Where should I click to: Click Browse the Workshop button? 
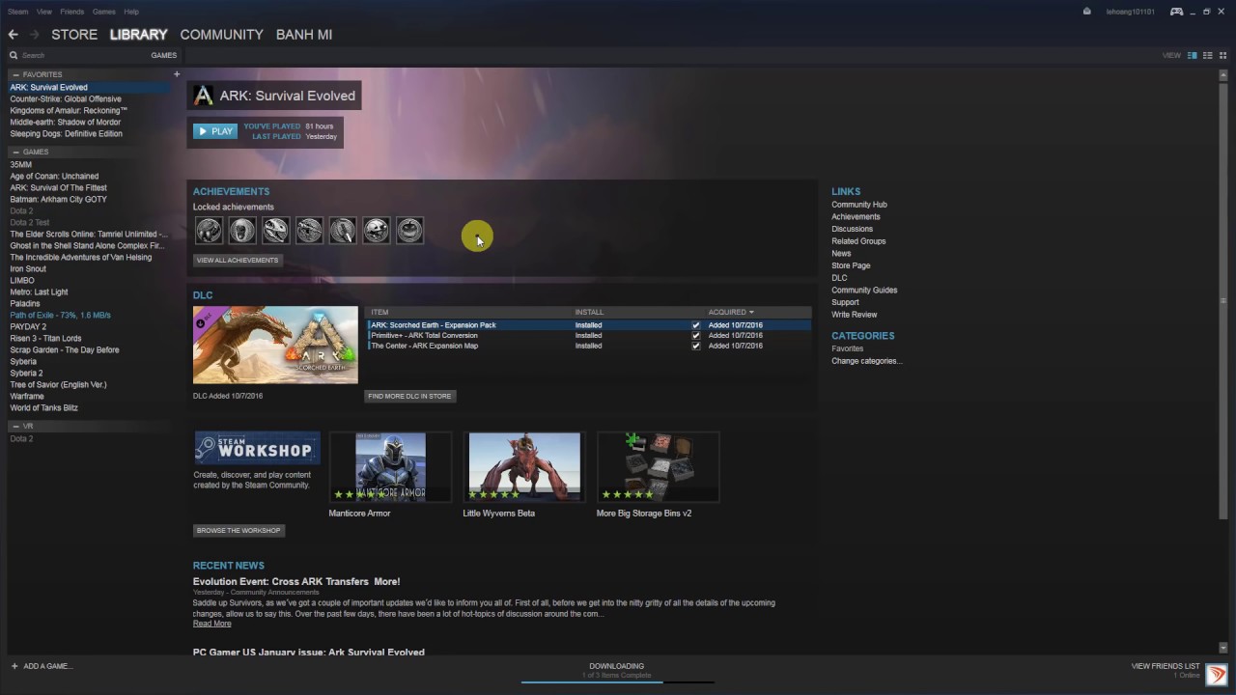click(239, 530)
